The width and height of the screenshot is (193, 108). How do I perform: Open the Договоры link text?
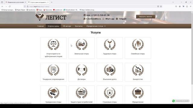tap(81, 79)
